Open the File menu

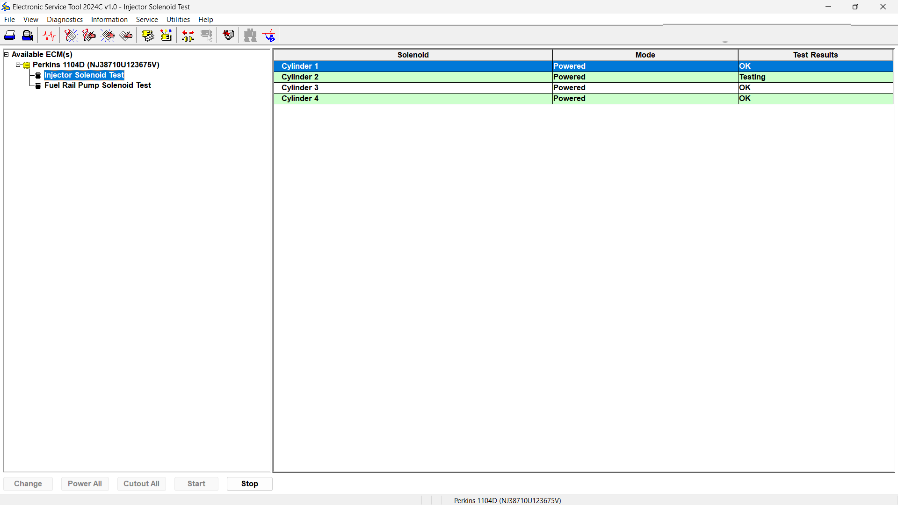pos(9,20)
